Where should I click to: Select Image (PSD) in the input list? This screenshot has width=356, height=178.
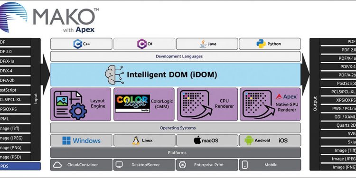15,157
